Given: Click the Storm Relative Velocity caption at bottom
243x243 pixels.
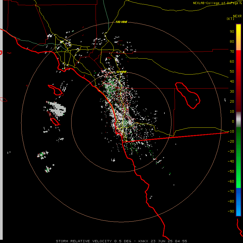Looking at the screenshot, I should (121, 241).
